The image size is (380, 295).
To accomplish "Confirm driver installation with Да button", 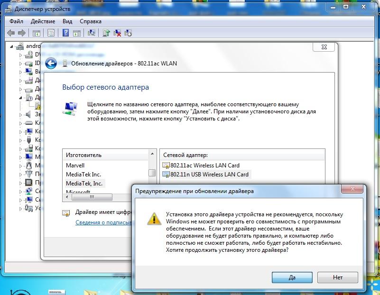I will point(292,277).
